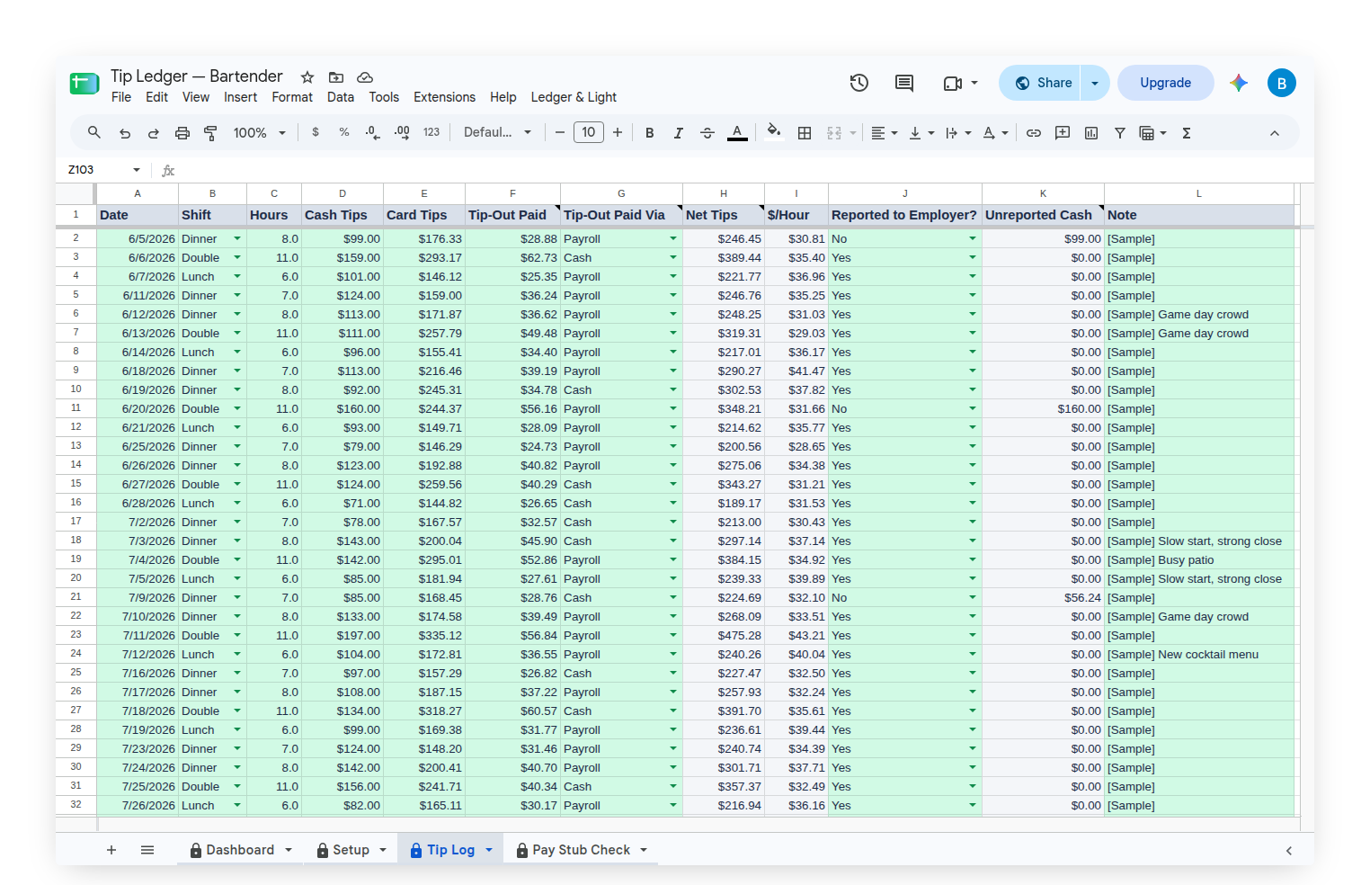The image size is (1370, 885).
Task: Open the all sheets list button
Action: point(147,850)
